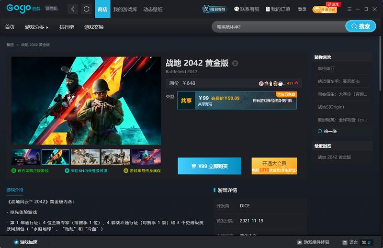The width and height of the screenshot is (383, 248).
Task: Go back with the left arrow button
Action: [73, 9]
